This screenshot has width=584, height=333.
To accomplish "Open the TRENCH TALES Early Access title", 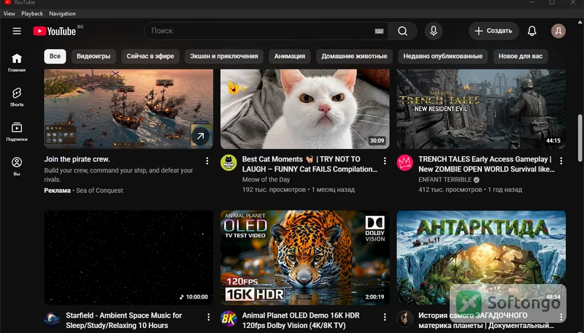I will 486,164.
